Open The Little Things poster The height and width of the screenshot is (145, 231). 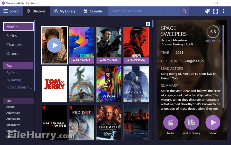point(136,122)
